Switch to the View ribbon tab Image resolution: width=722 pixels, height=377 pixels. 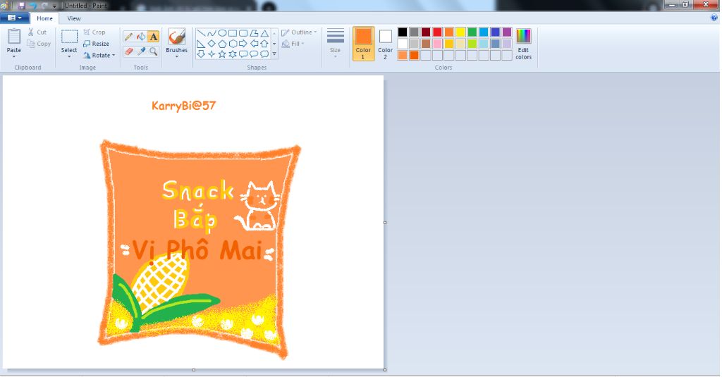(x=73, y=18)
